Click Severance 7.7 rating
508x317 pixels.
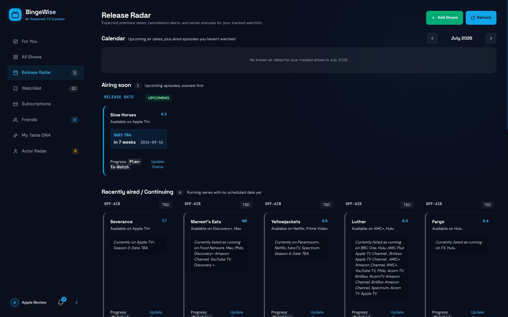[x=164, y=221]
